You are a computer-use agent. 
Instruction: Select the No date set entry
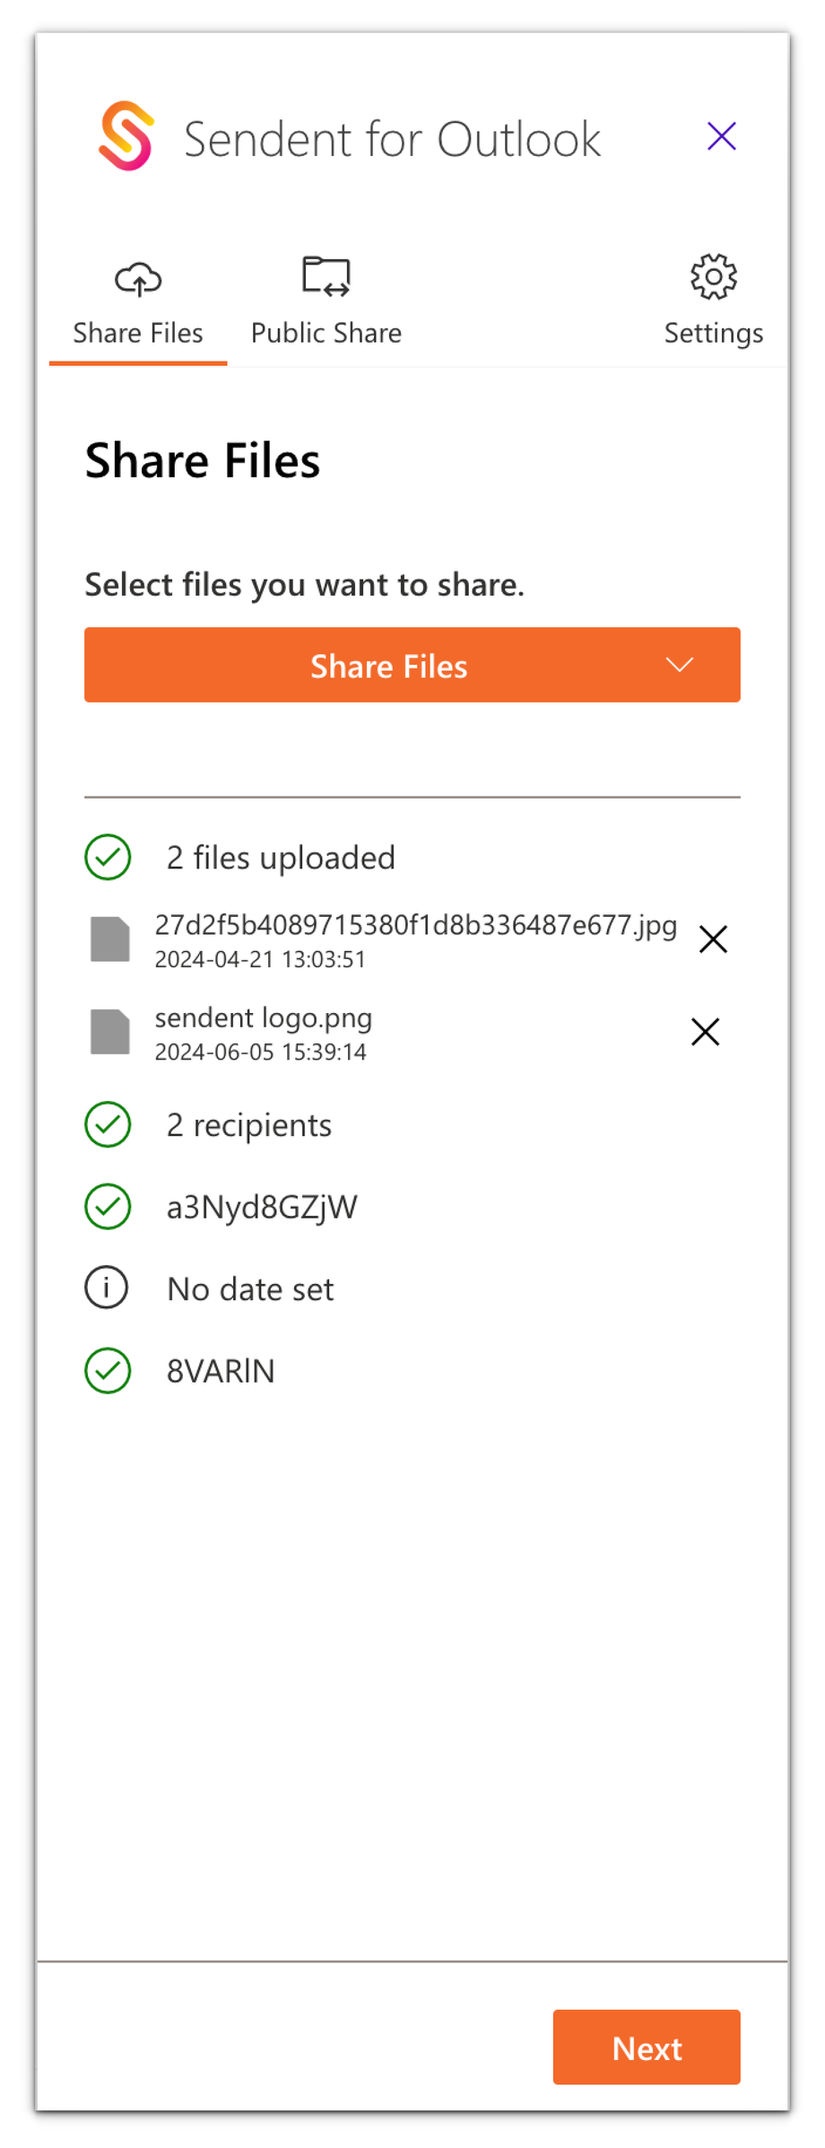point(250,1289)
